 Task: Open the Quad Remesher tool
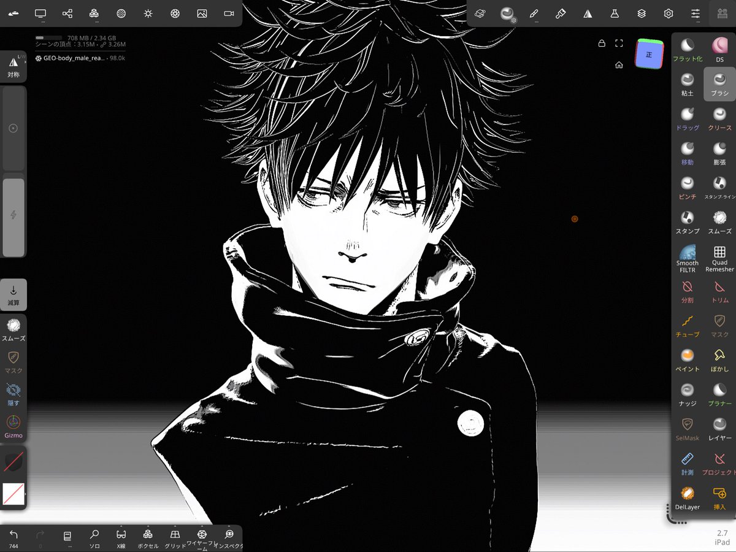click(x=719, y=258)
